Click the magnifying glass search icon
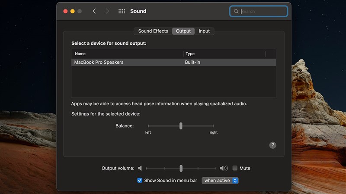 pyautogui.click(x=236, y=11)
